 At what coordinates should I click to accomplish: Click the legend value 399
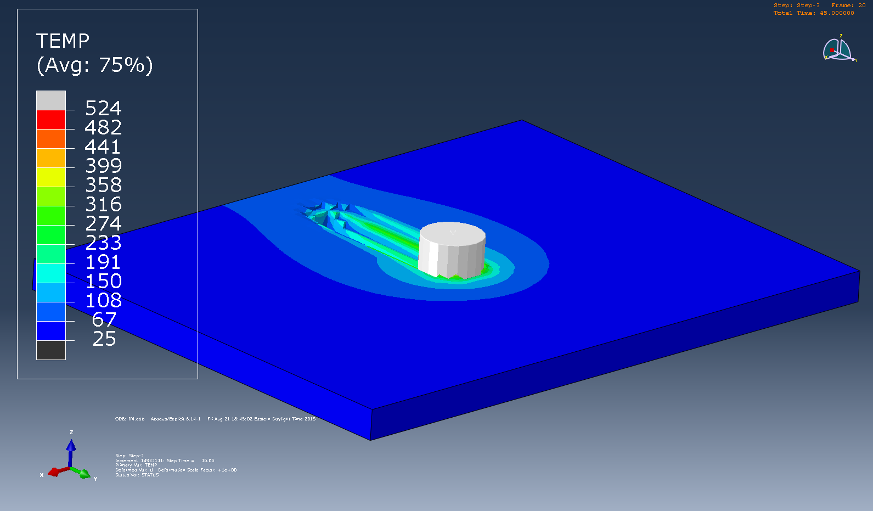[x=103, y=166]
